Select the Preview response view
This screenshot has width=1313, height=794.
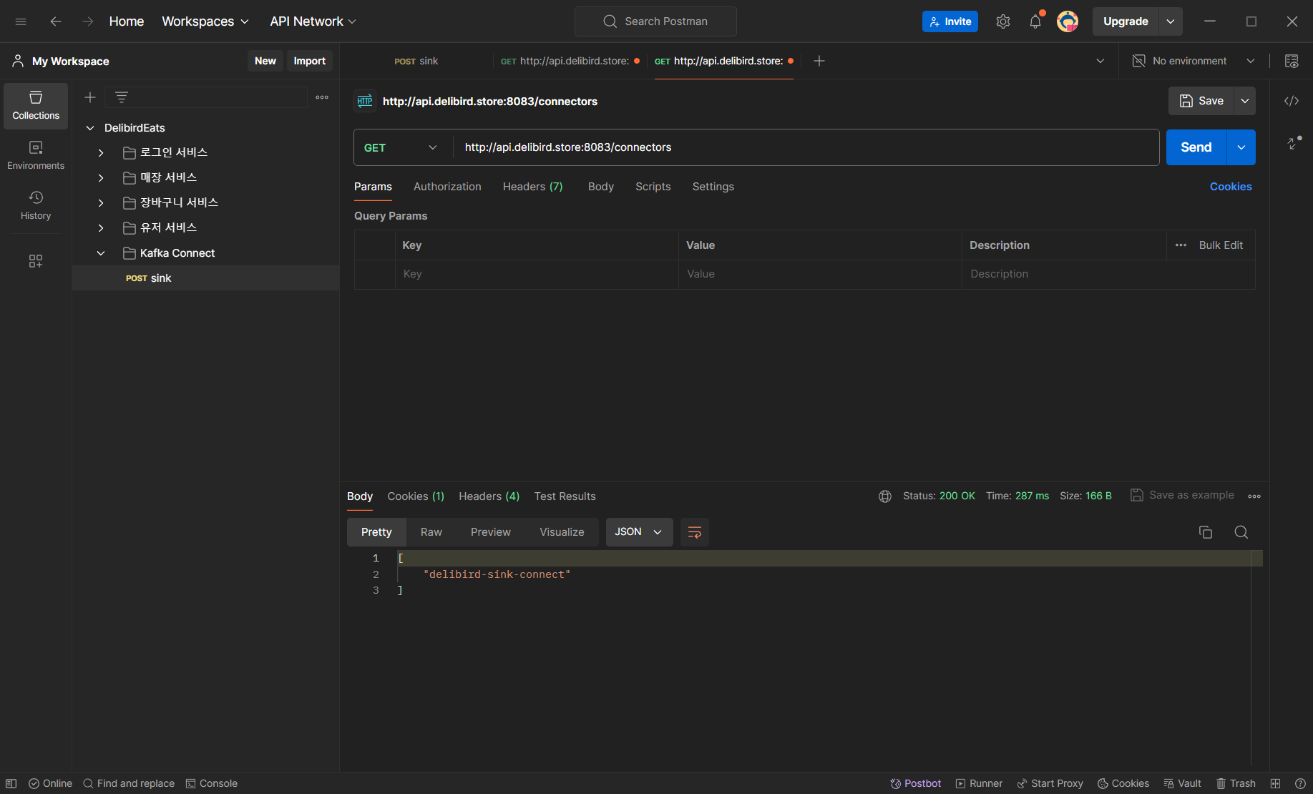491,532
